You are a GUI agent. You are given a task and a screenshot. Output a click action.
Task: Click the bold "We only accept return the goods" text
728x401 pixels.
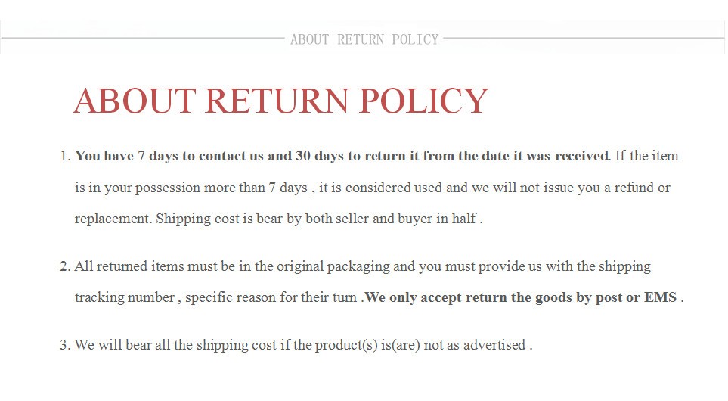click(461, 297)
